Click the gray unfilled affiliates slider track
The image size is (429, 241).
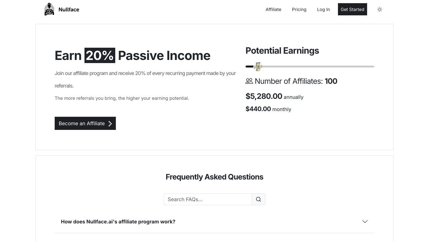(318, 67)
